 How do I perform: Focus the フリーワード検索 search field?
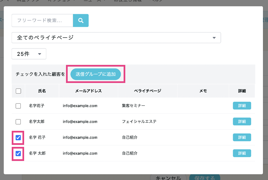click(x=43, y=20)
